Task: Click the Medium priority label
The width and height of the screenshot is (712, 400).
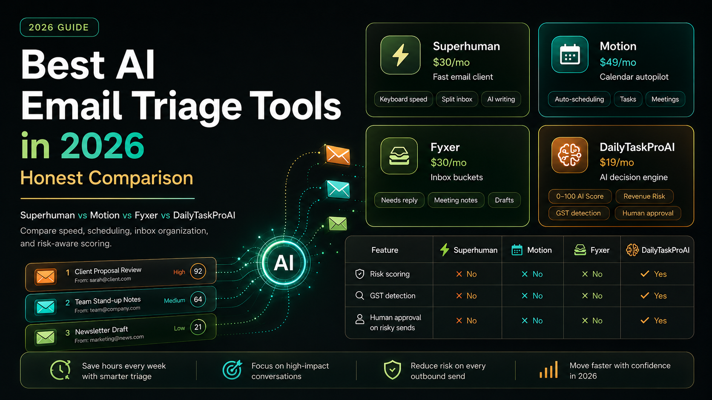Action: tap(175, 301)
